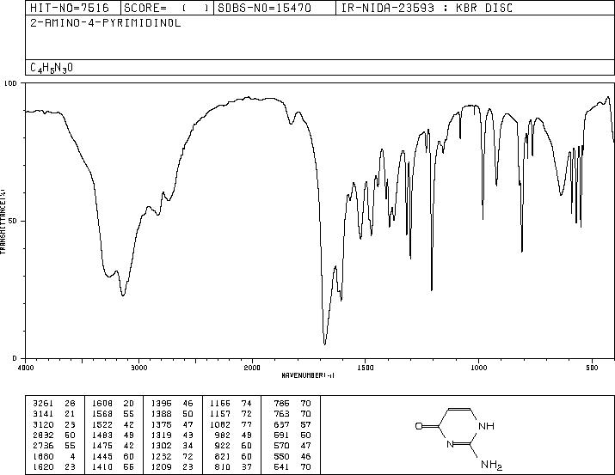Click IR-NIDA-23593 : KBR DISC label
Screen dimensions: 615x475
[x=427, y=8]
